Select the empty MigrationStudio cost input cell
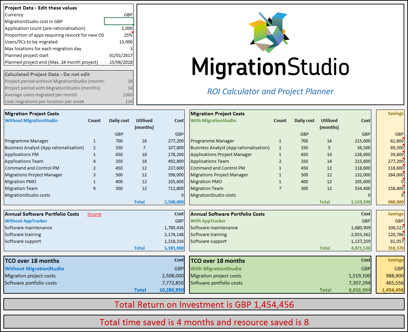 [x=119, y=21]
